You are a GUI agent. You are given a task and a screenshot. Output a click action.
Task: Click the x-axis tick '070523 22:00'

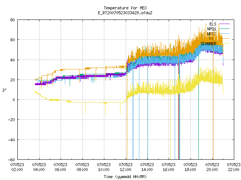point(233,167)
